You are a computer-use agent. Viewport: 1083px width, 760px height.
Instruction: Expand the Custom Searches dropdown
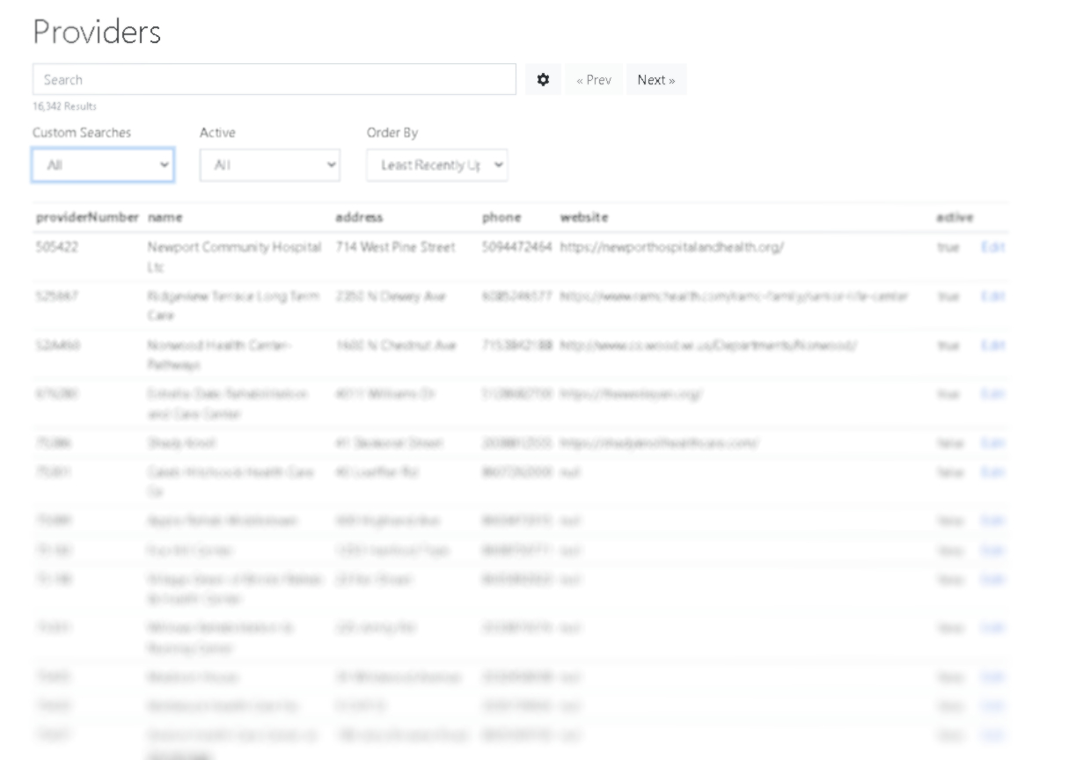point(103,164)
